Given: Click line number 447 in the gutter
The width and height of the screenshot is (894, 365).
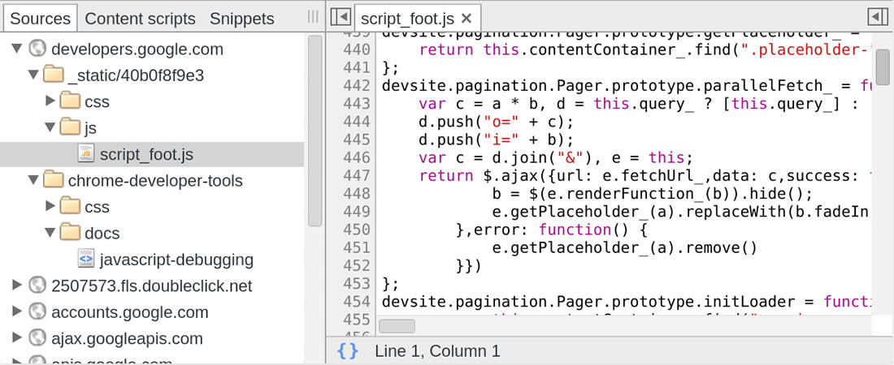Looking at the screenshot, I should click(357, 176).
